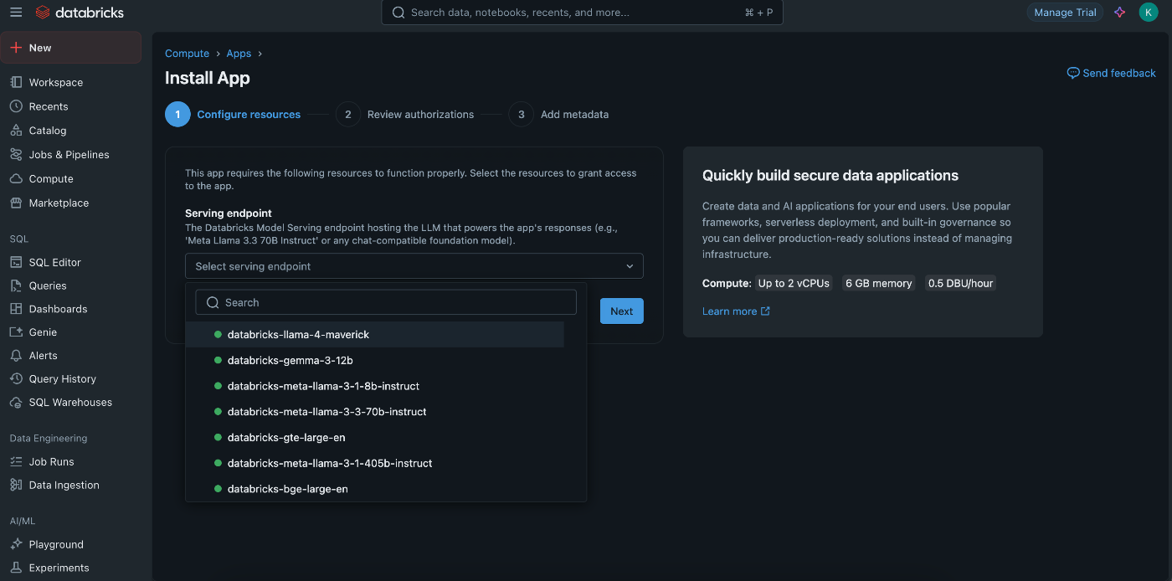Click the Job Runs icon
Viewport: 1172px width, 581px height.
16,462
